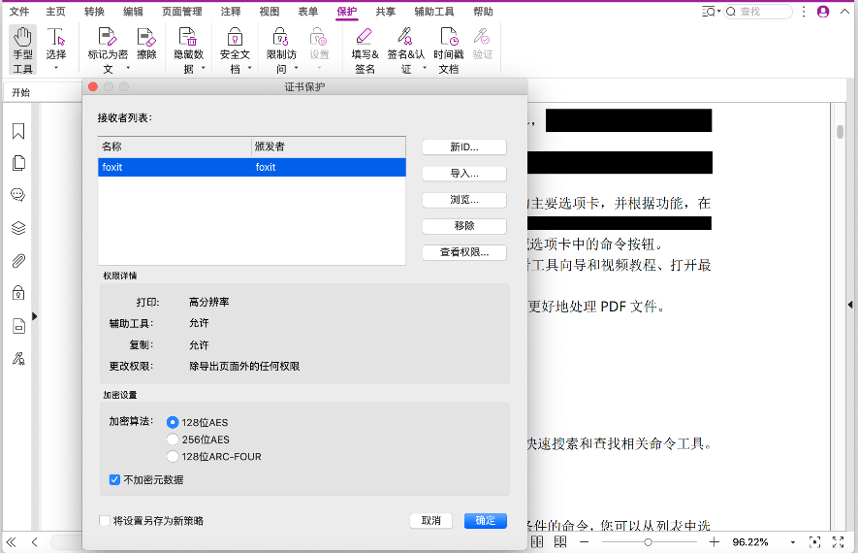Click the 移除 button

tap(464, 226)
